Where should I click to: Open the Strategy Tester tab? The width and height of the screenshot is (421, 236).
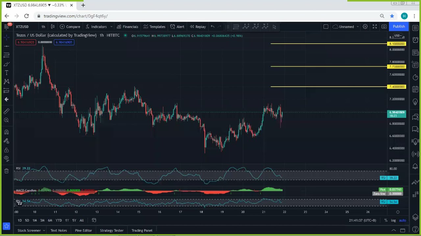(111, 230)
